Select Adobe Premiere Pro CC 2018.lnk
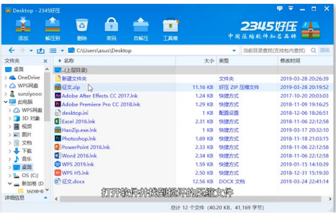 coord(193,104)
